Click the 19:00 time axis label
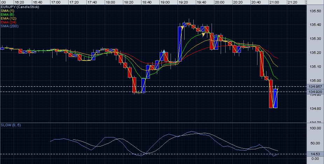This screenshot has width=324, height=164. 165,2
